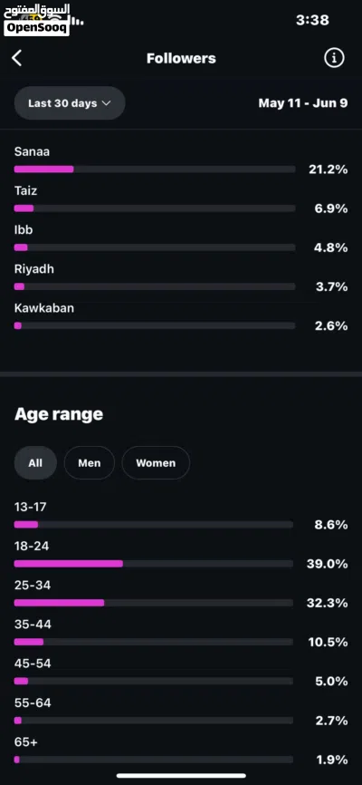This screenshot has height=785, width=362.
Task: Select the 18-24 age range bar
Action: click(154, 564)
